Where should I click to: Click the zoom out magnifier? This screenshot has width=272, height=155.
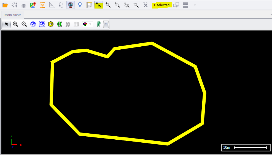click(24, 24)
